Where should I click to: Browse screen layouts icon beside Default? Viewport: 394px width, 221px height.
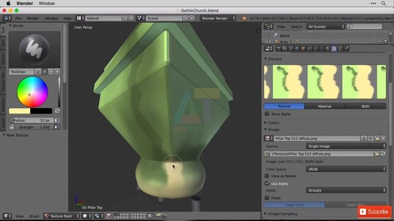[80, 18]
